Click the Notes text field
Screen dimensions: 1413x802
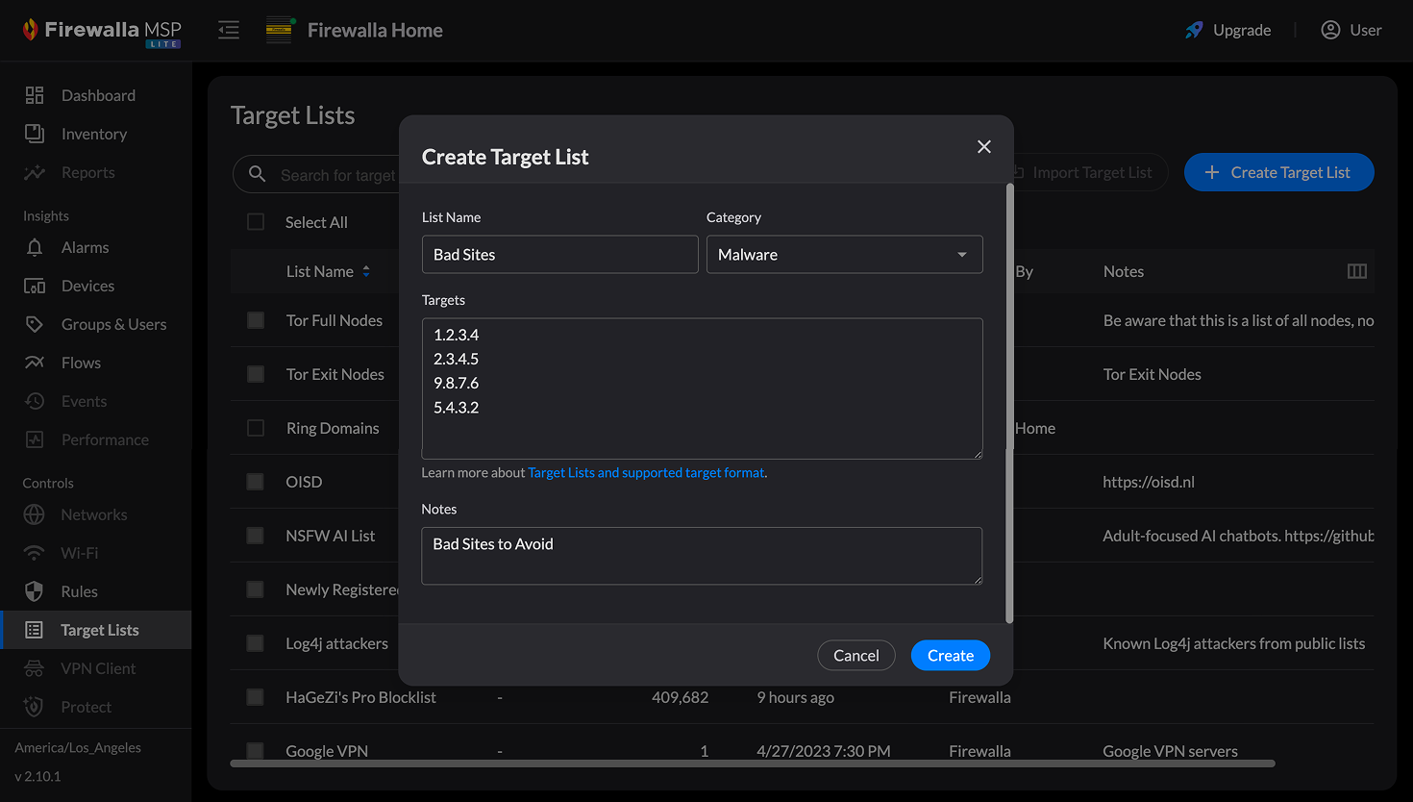[702, 556]
